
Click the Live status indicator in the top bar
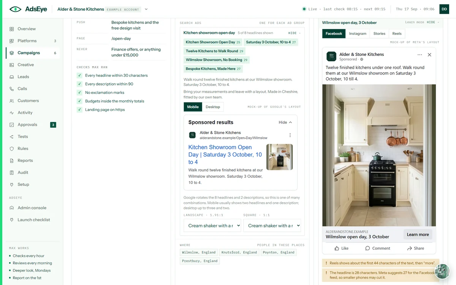tap(310, 9)
